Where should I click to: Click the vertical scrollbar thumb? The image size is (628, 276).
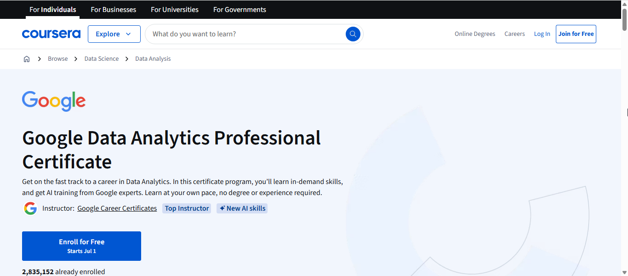pos(624,19)
